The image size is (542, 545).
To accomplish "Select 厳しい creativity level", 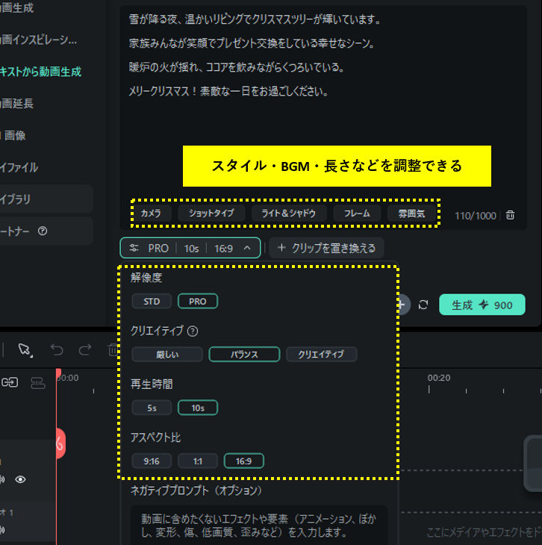I will click(167, 355).
